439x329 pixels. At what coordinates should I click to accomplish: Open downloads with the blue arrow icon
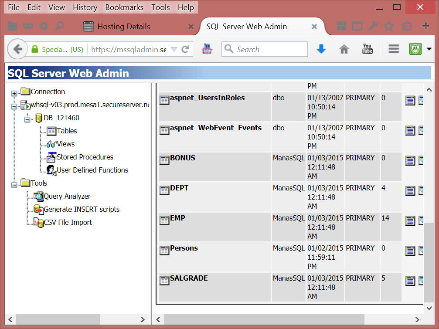321,49
